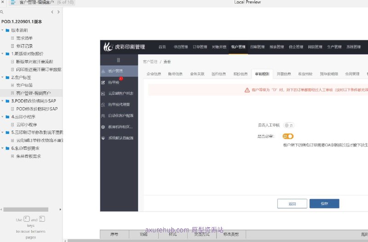Open the POD修改价格同步SAP page item
The image size is (368, 242).
[x=37, y=109]
